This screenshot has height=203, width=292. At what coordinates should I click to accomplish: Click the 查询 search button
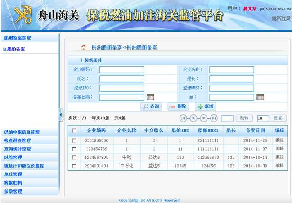coord(151,107)
